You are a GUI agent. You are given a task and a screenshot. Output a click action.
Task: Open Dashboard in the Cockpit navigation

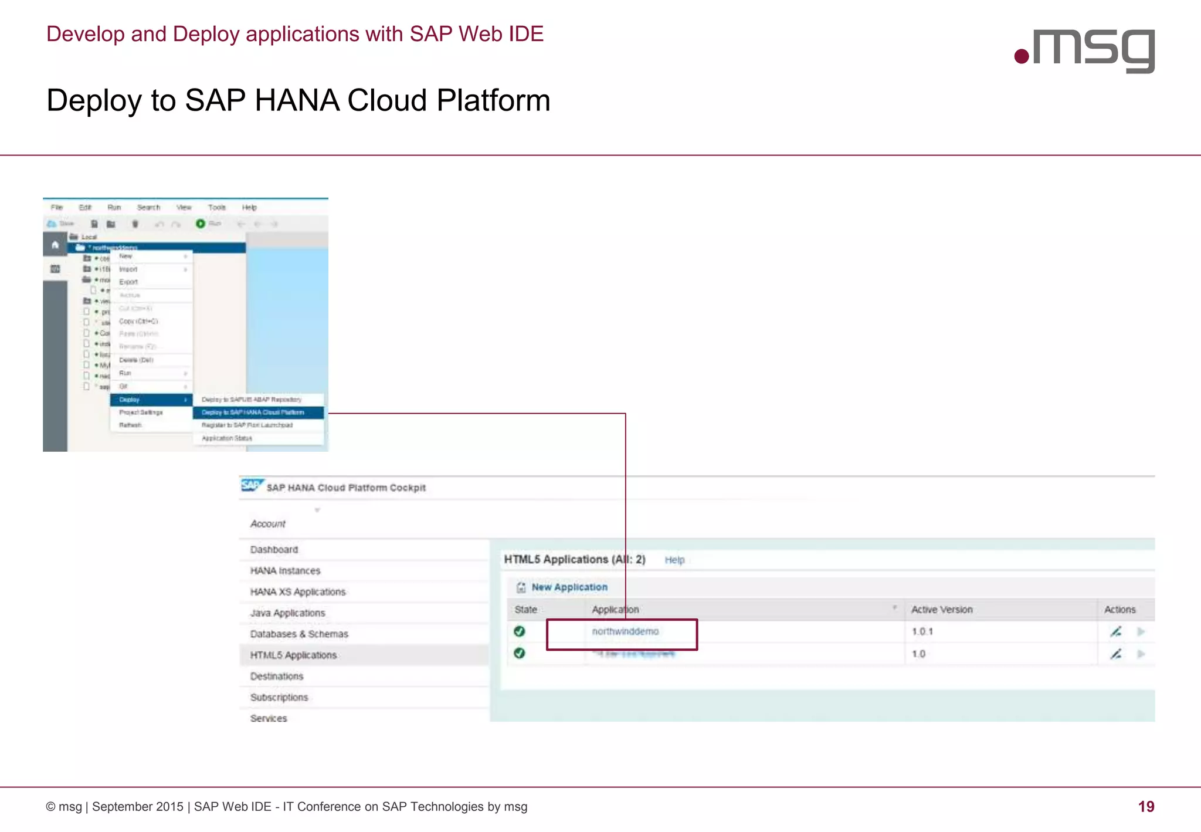click(x=364, y=550)
